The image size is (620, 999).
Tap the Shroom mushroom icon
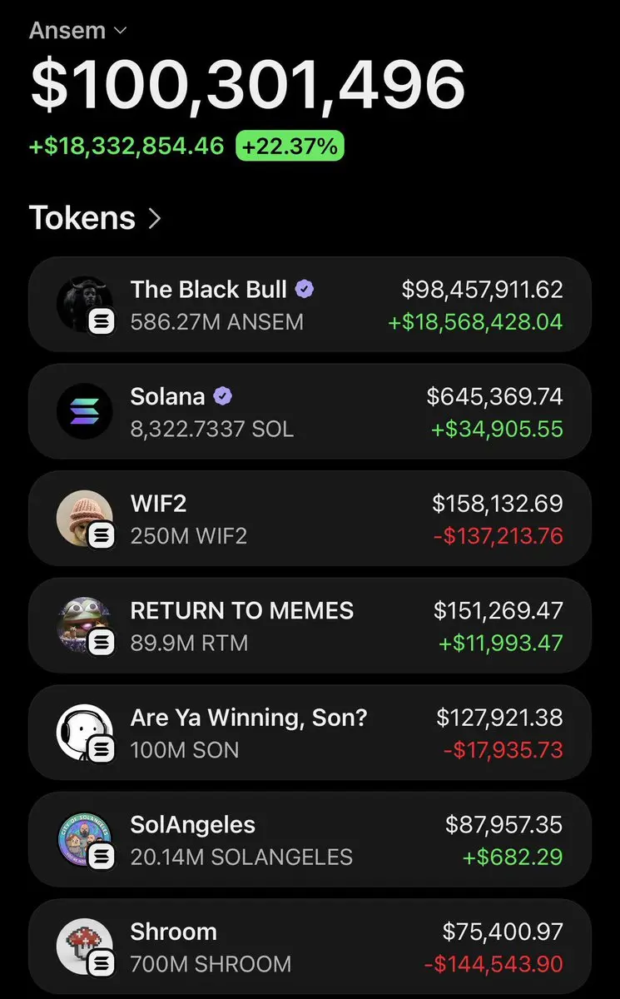pyautogui.click(x=85, y=947)
